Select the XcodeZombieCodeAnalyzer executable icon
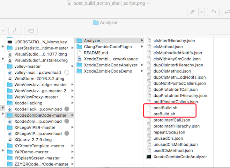Viewport: 230px width, 168px height. [x=149, y=157]
